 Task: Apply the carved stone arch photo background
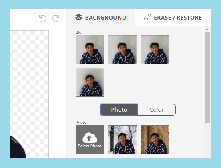pos(155,140)
